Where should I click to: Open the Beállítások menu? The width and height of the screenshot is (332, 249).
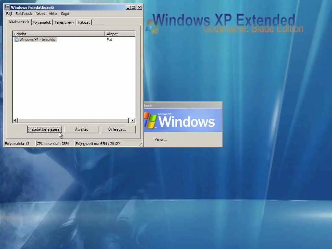click(x=24, y=14)
